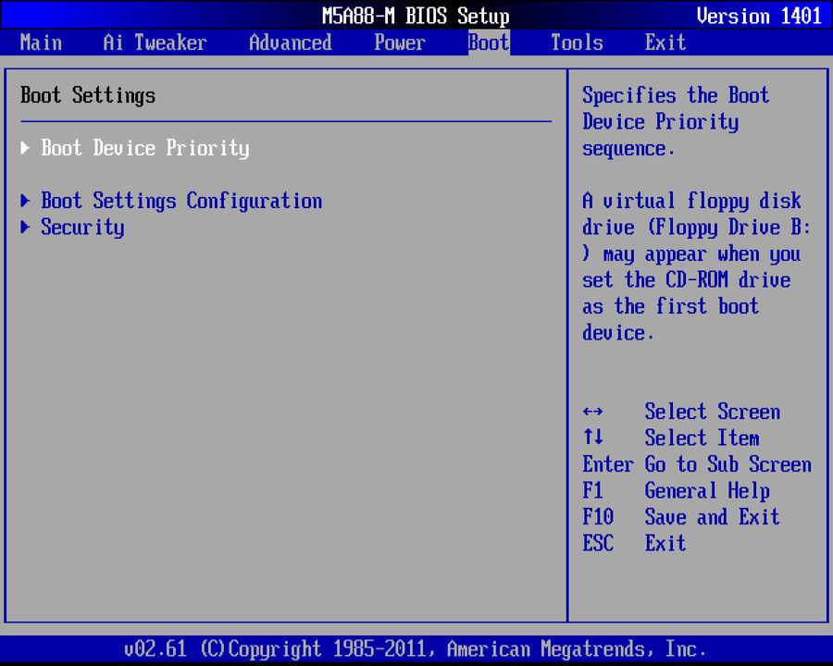The height and width of the screenshot is (666, 833).
Task: Click the General Help text
Action: 707,491
